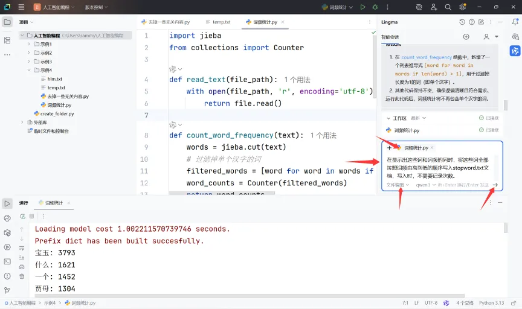Click the AI icon above def read_text
The width and height of the screenshot is (522, 309).
pyautogui.click(x=173, y=69)
